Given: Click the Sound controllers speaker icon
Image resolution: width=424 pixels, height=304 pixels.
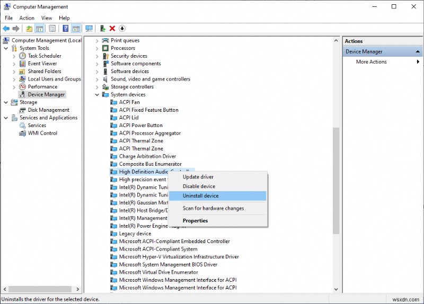Looking at the screenshot, I should pyautogui.click(x=105, y=79).
